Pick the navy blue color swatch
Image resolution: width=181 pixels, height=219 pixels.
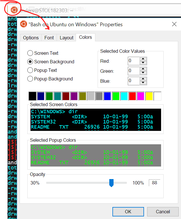pyautogui.click(x=41, y=96)
